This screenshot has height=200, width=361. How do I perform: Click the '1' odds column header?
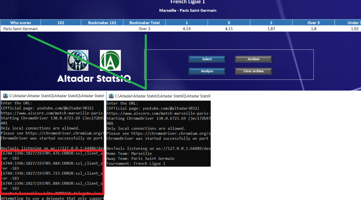click(x=187, y=22)
